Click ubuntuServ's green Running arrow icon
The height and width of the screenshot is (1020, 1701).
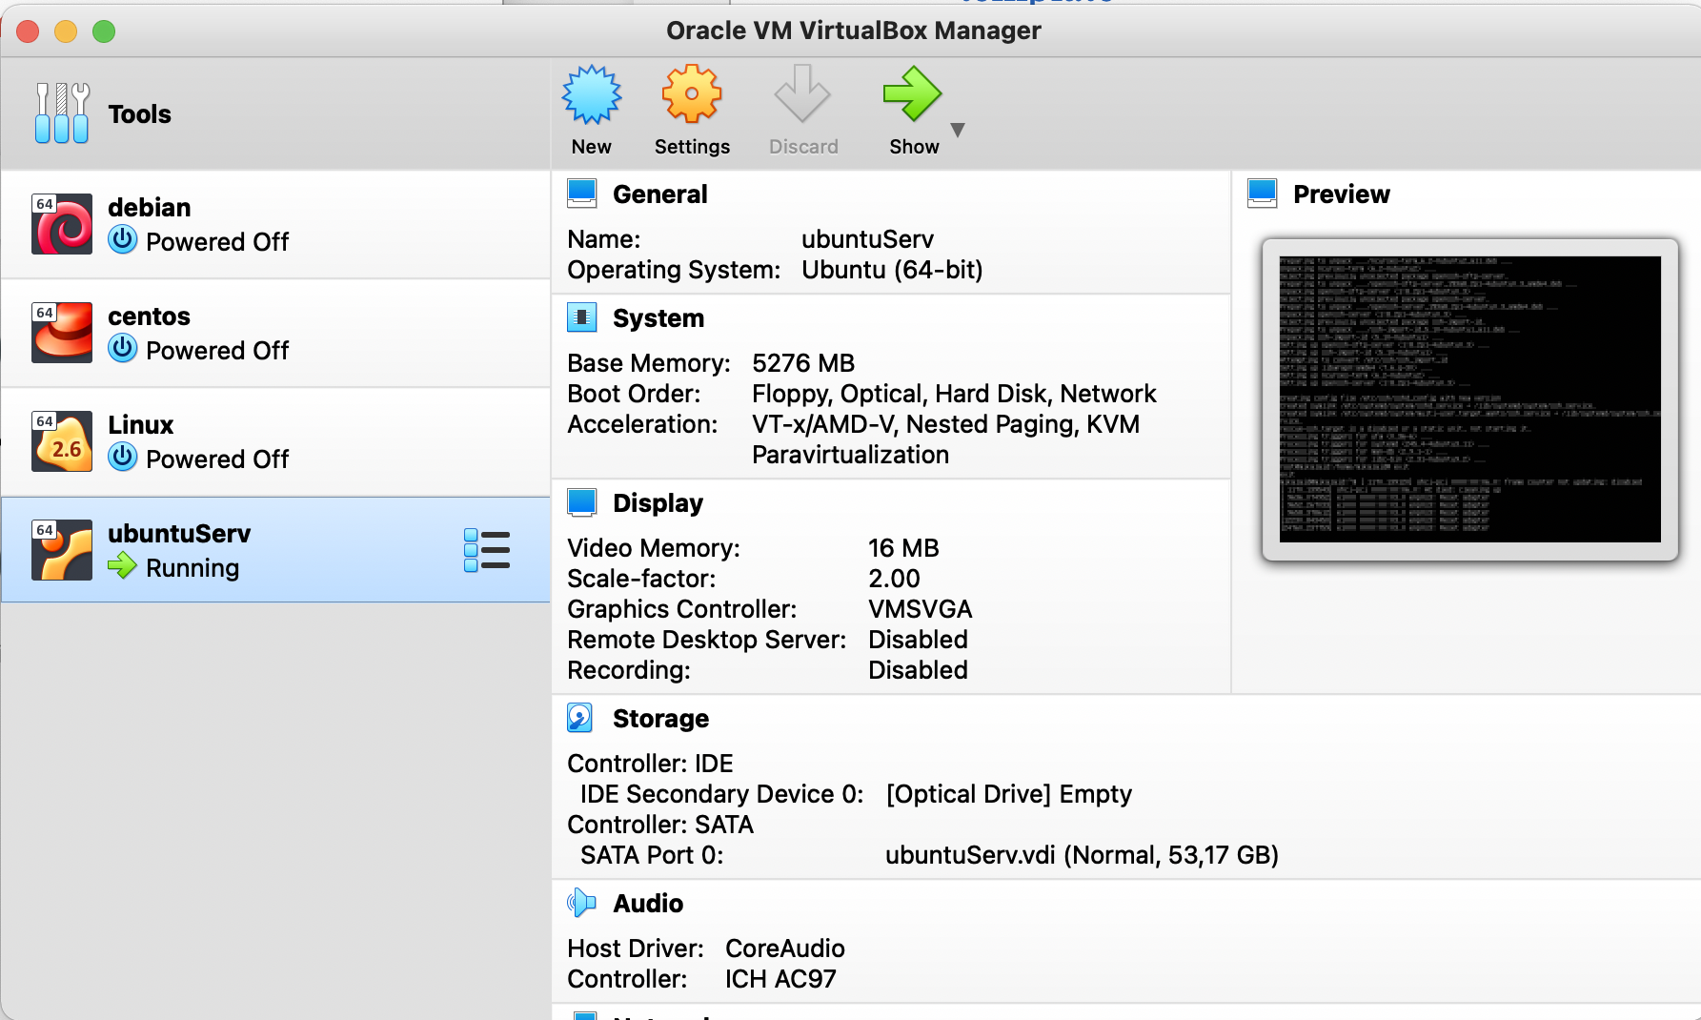[122, 566]
